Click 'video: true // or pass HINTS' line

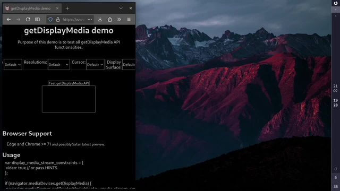[31, 168]
